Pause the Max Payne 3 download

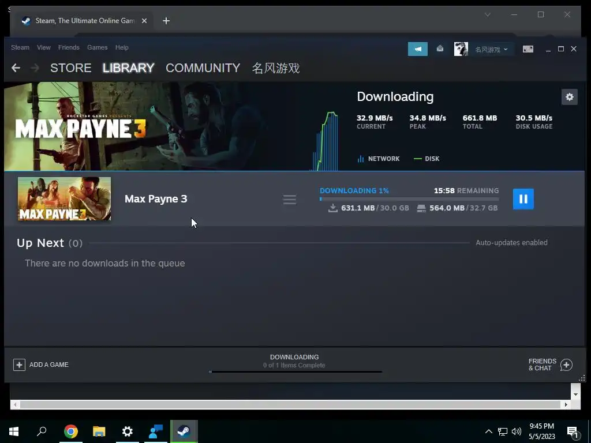tap(523, 199)
